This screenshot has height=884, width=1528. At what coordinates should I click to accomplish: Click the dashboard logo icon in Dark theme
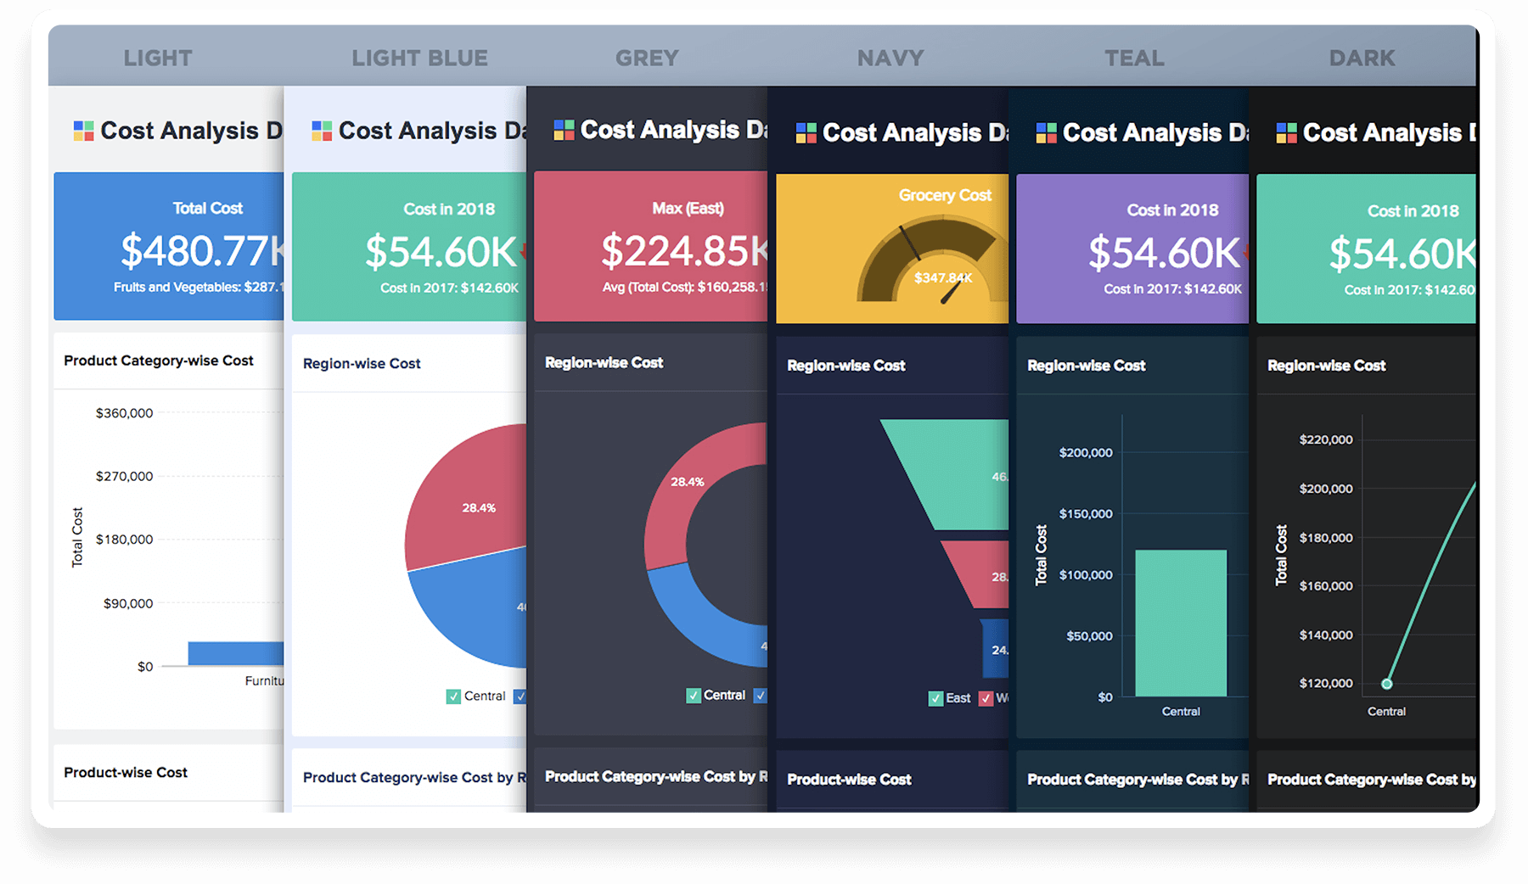click(1286, 133)
